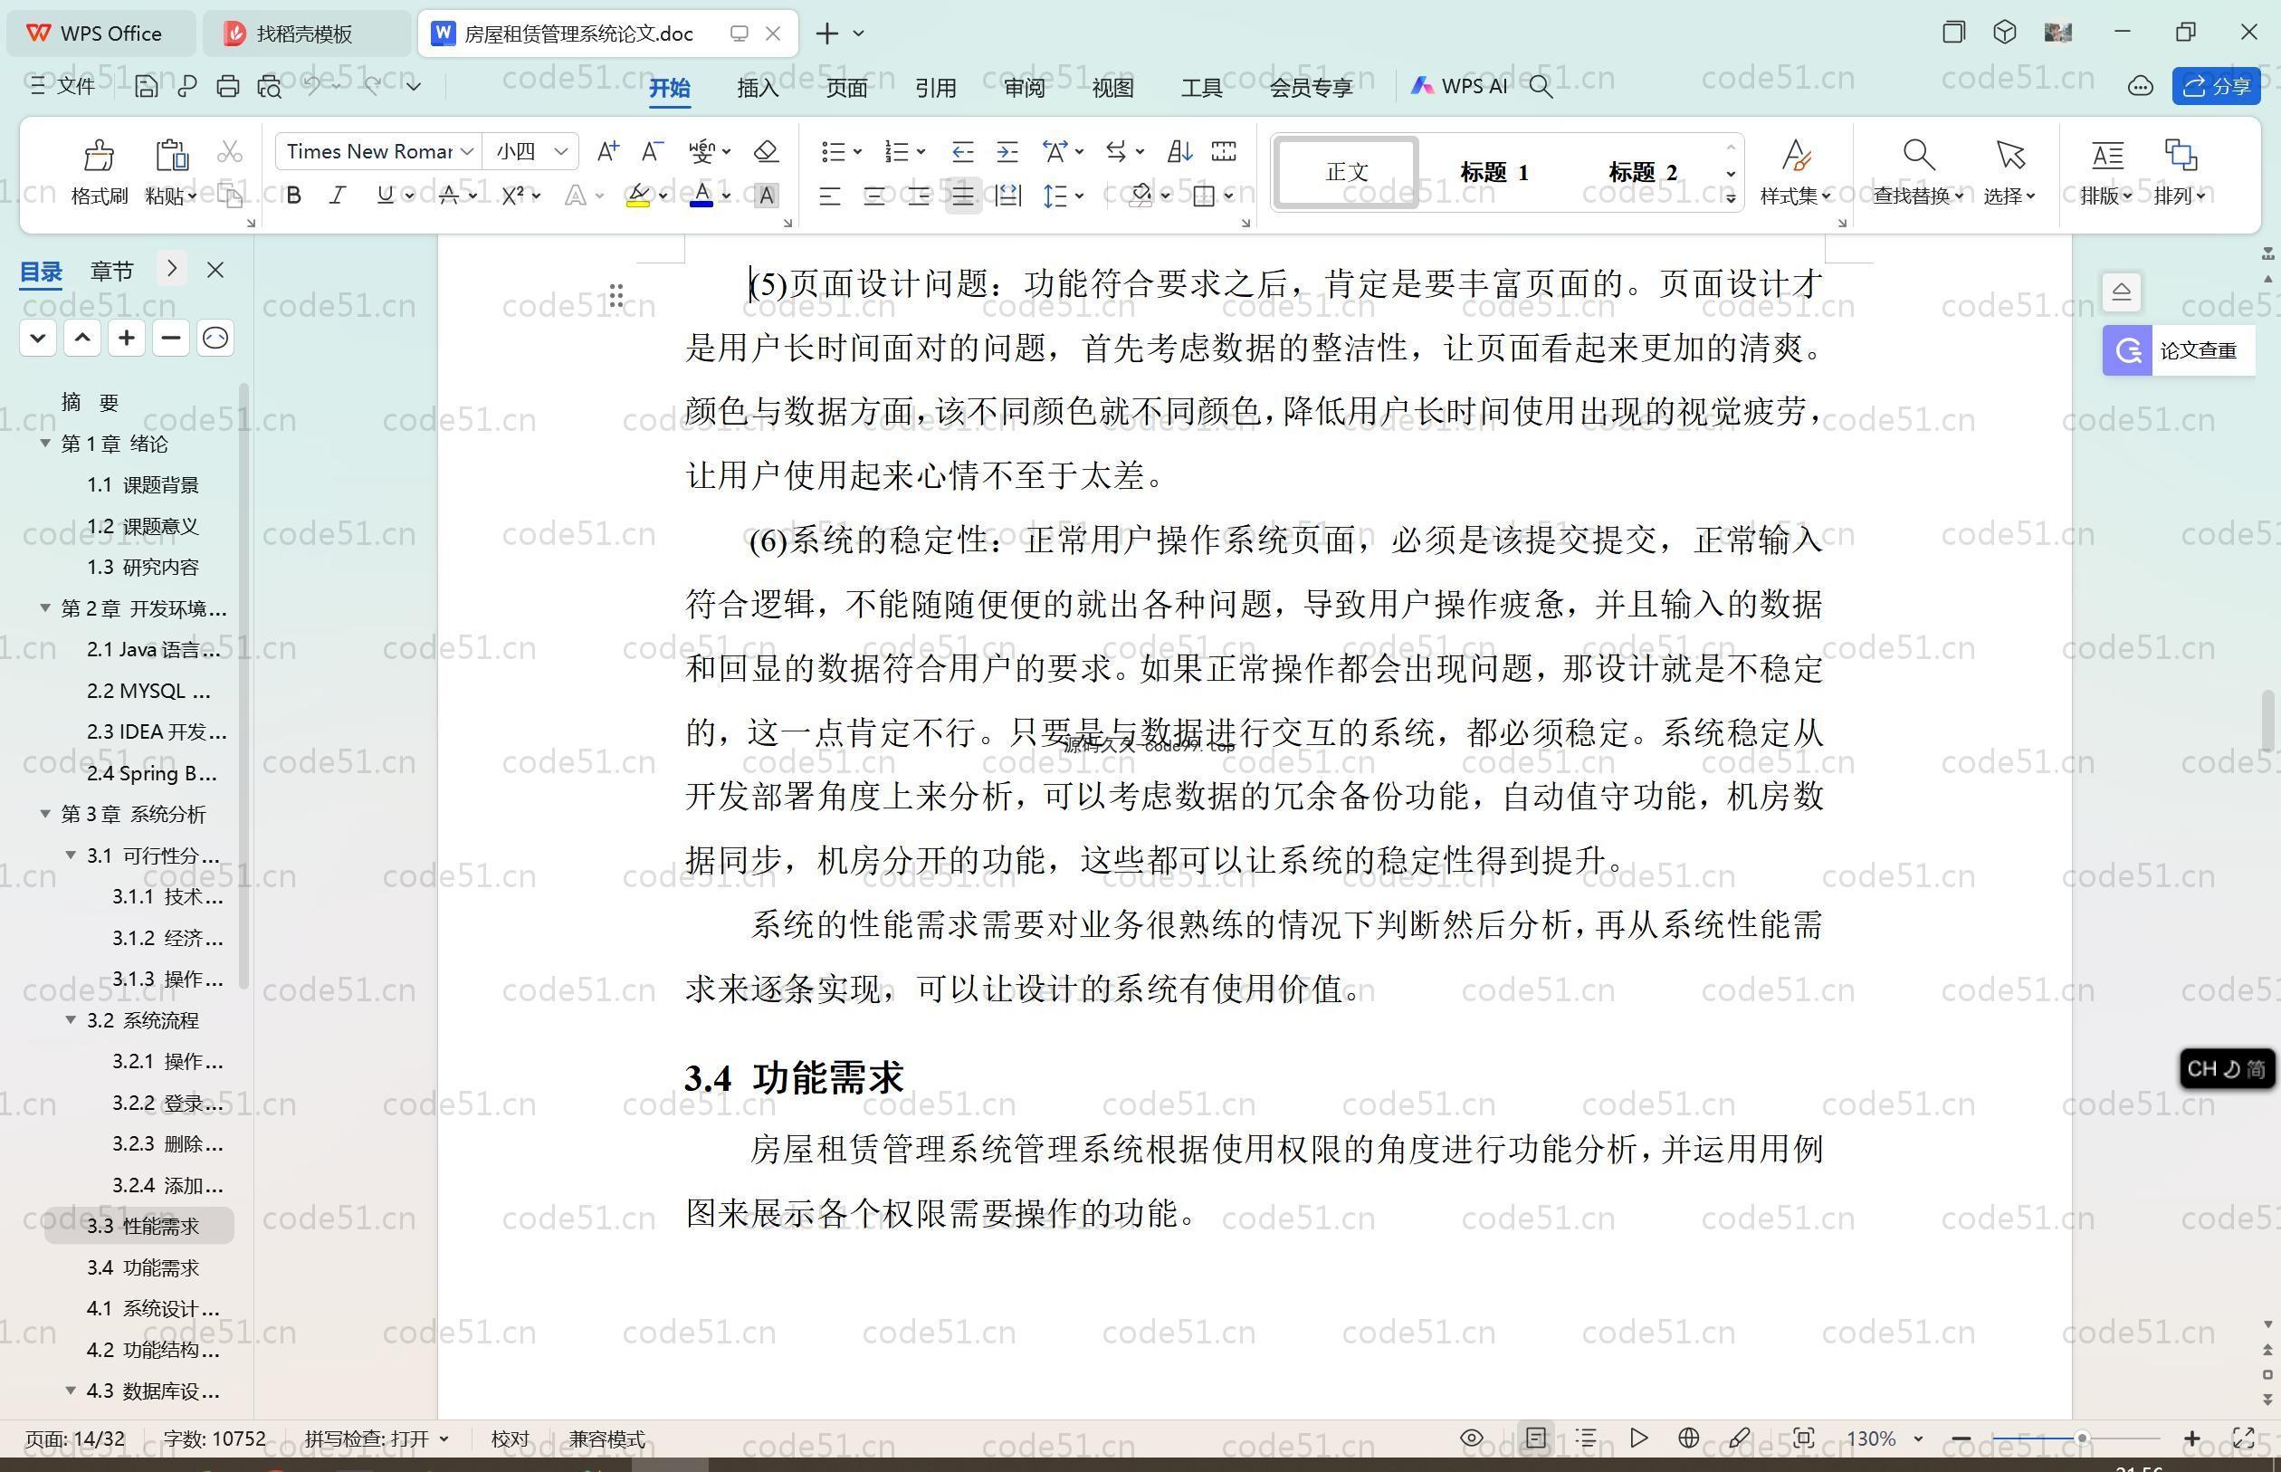Click the Format Painter icon
Image resolution: width=2281 pixels, height=1472 pixels.
(x=99, y=157)
